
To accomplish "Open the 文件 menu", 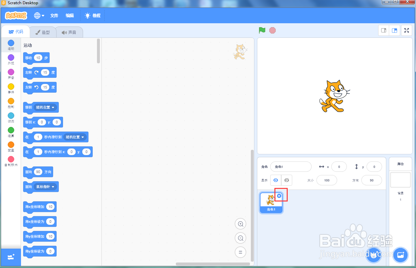I will point(54,15).
